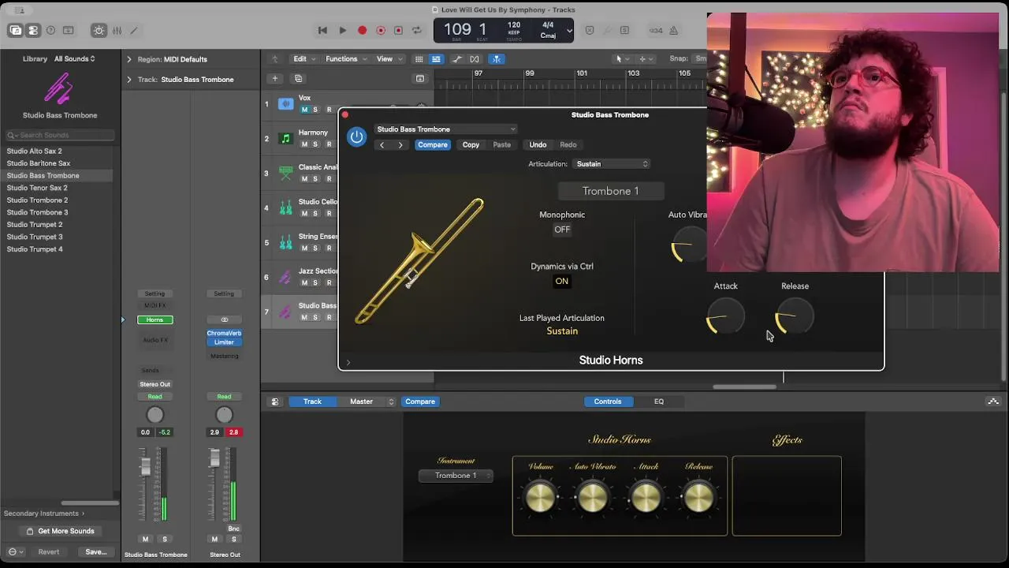
Task: Record-enable the Classic Analog track
Action: (329, 179)
